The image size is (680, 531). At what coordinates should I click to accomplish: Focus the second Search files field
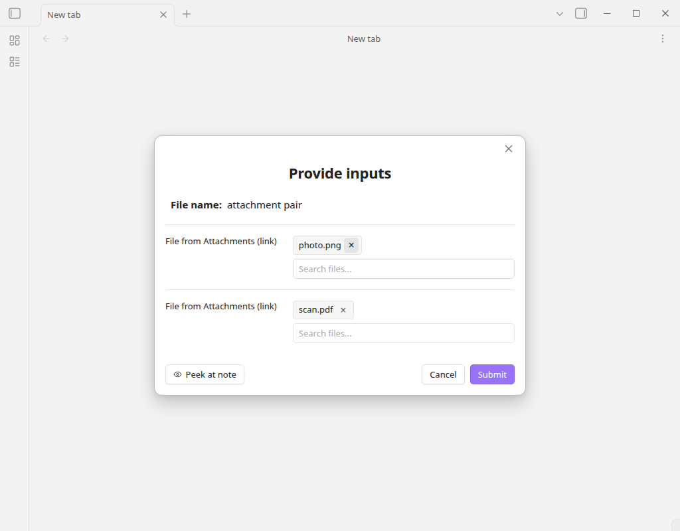point(404,333)
